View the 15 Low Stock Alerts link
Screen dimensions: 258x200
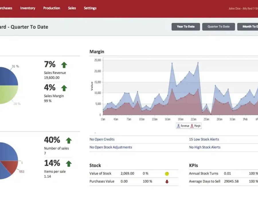click(x=204, y=139)
